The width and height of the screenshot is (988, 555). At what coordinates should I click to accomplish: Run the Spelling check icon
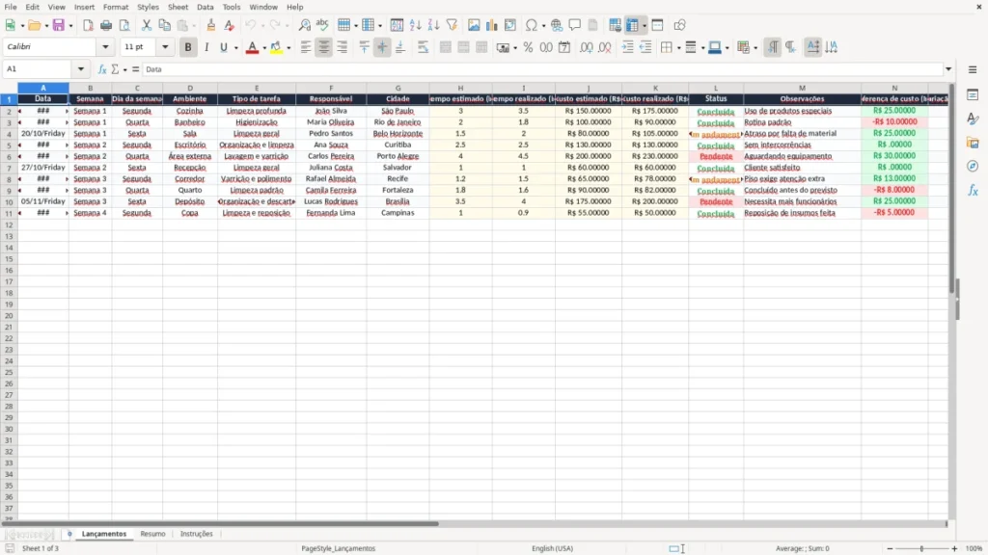pos(322,25)
